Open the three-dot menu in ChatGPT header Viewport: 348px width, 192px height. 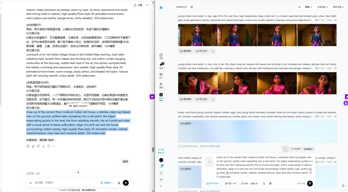pos(147,5)
